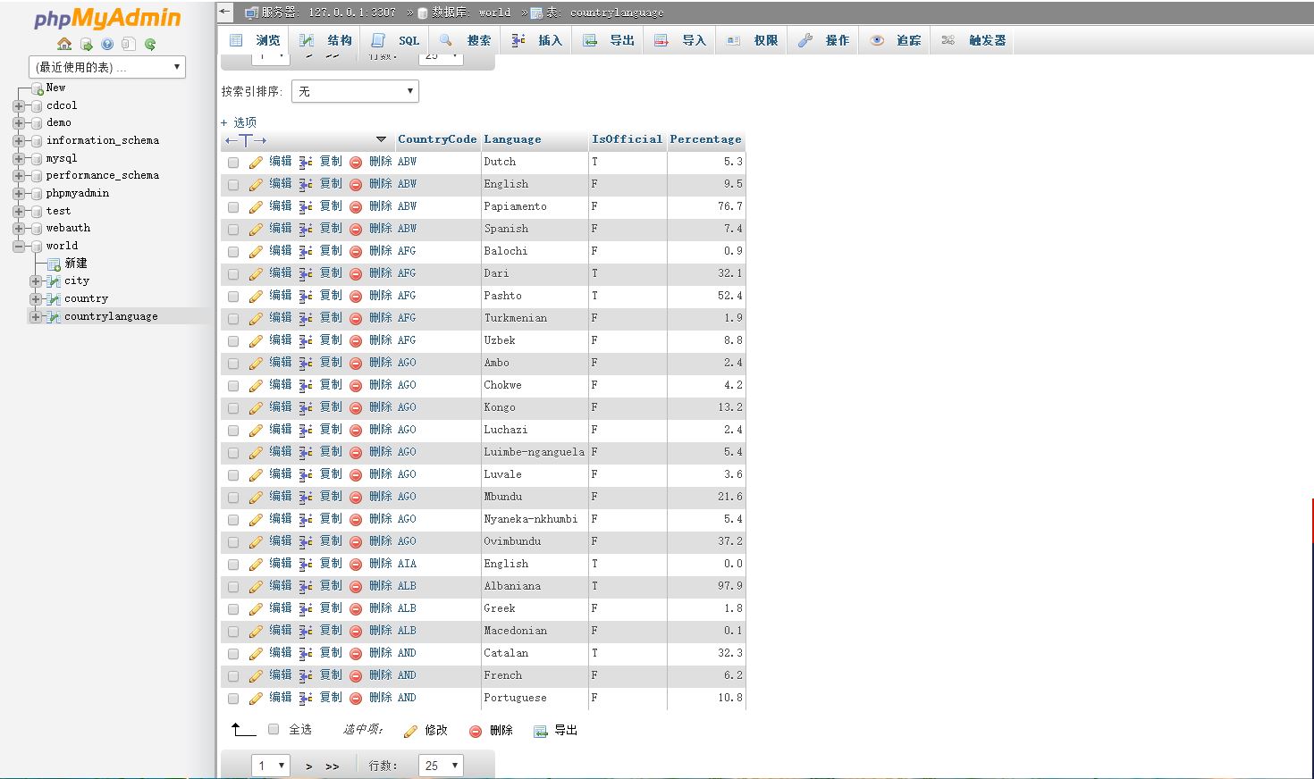This screenshot has height=779, width=1314.
Task: Open the bottom rows count dropdown
Action: [441, 766]
